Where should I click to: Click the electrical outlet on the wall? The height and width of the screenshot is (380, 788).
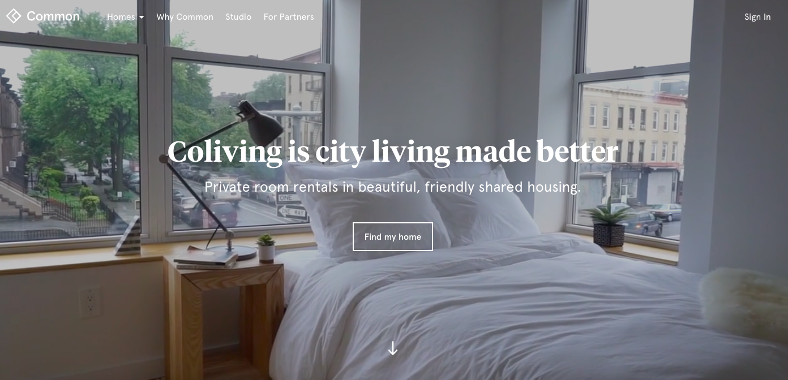coord(89,303)
